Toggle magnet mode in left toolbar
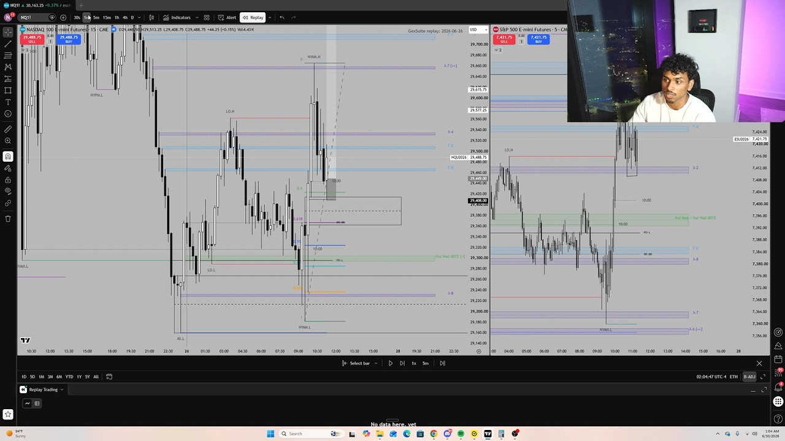Image resolution: width=785 pixels, height=441 pixels. tap(8, 157)
